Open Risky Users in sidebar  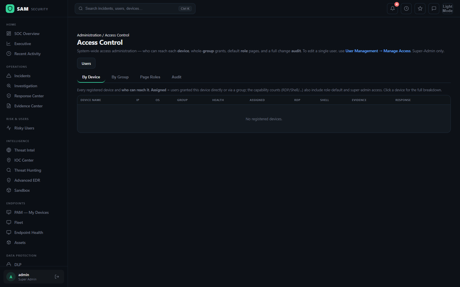[24, 128]
